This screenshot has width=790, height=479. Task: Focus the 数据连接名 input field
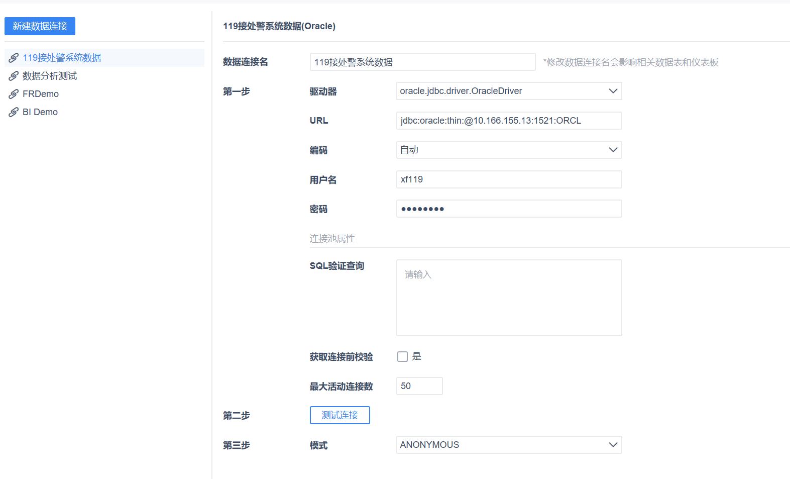(x=423, y=62)
